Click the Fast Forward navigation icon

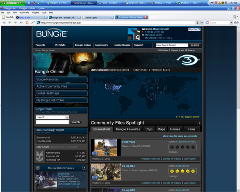(21, 22)
